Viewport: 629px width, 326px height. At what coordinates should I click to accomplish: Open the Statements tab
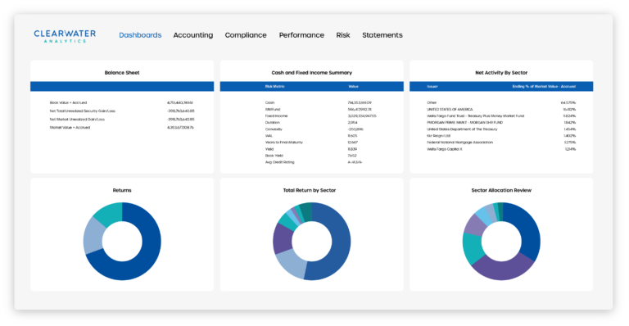[x=382, y=35]
